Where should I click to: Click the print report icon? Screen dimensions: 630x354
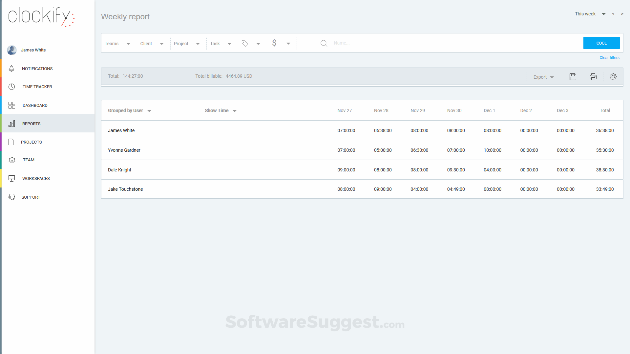pos(593,77)
